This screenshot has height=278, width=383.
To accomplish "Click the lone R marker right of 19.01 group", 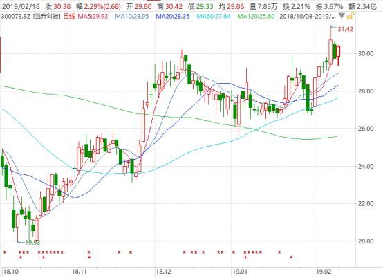I will tap(279, 252).
